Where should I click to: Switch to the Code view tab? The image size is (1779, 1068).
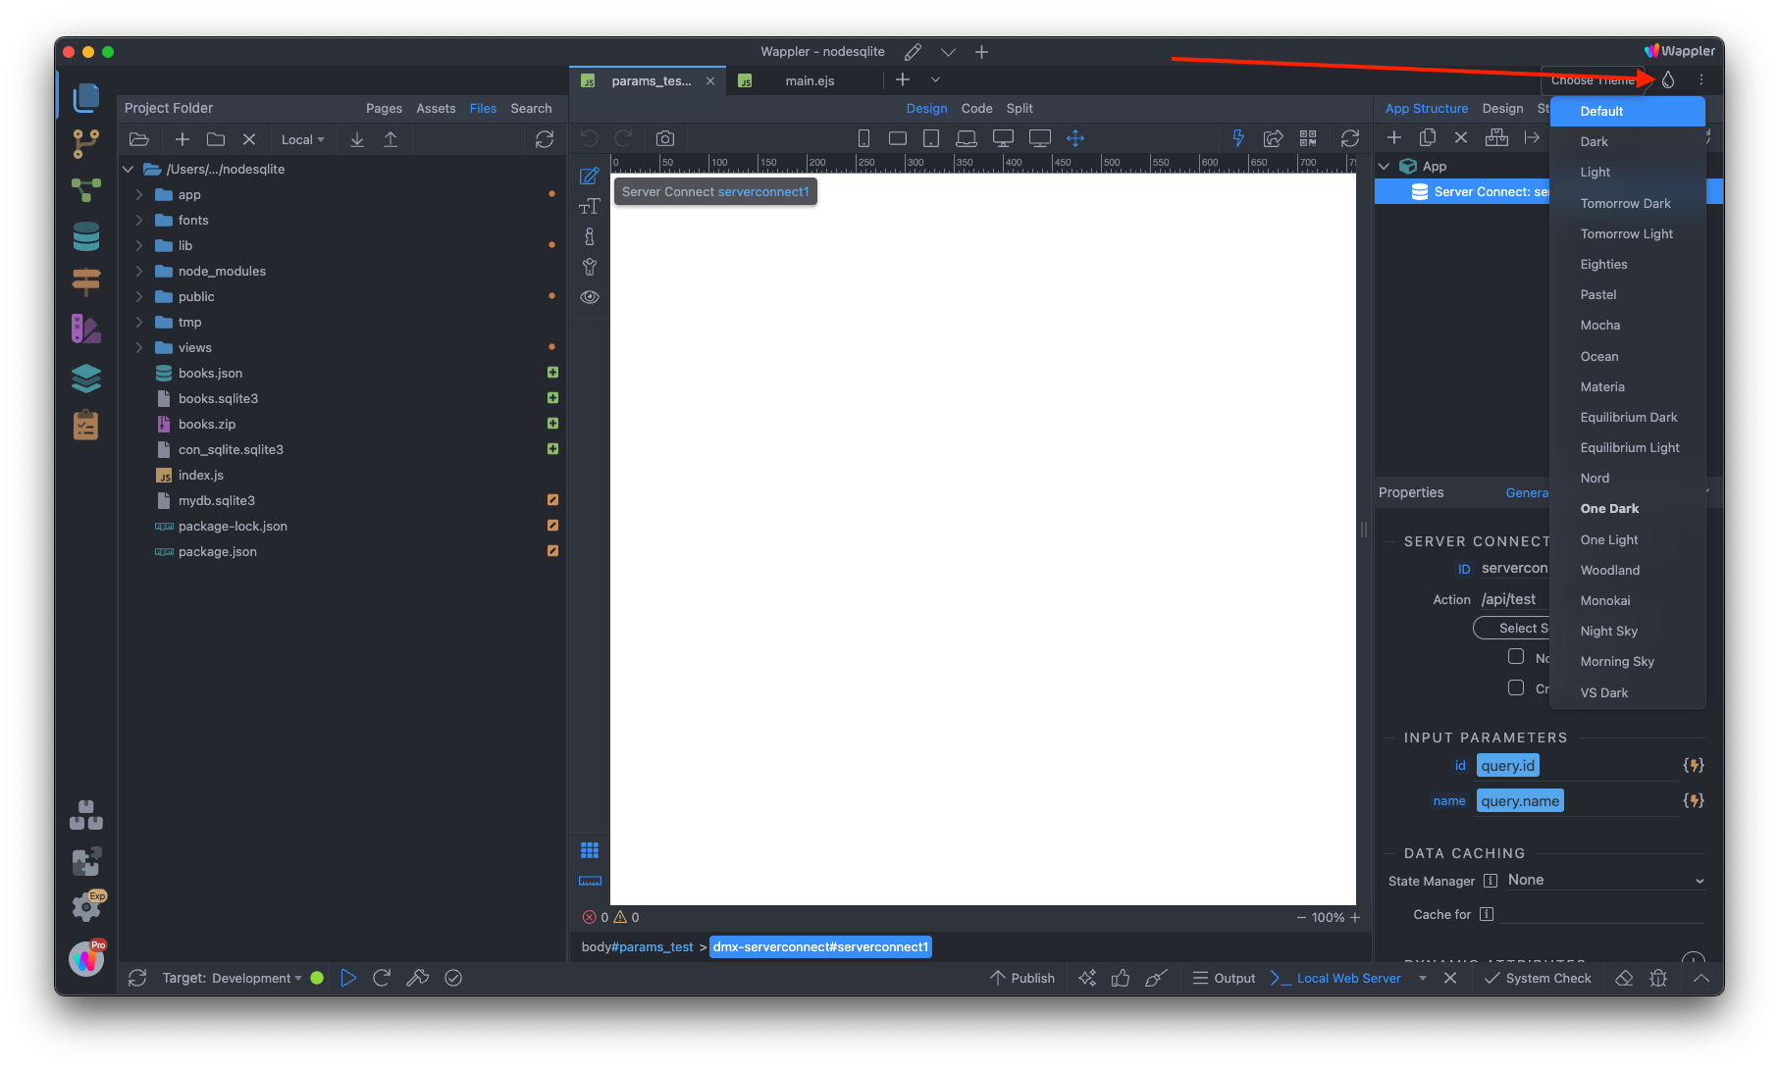(976, 108)
